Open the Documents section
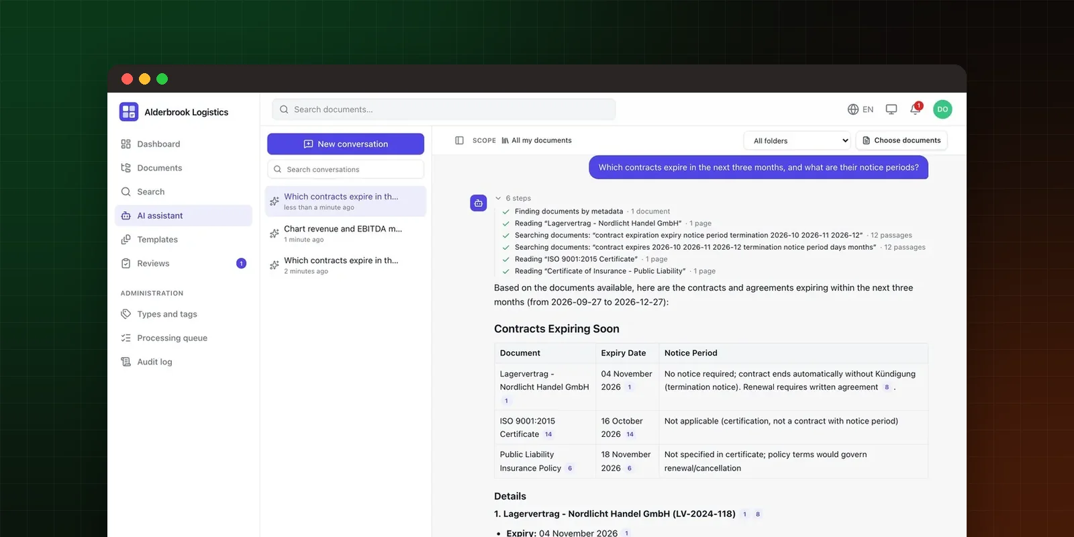Screen dimensions: 1074x537 pyautogui.click(x=183, y=168)
